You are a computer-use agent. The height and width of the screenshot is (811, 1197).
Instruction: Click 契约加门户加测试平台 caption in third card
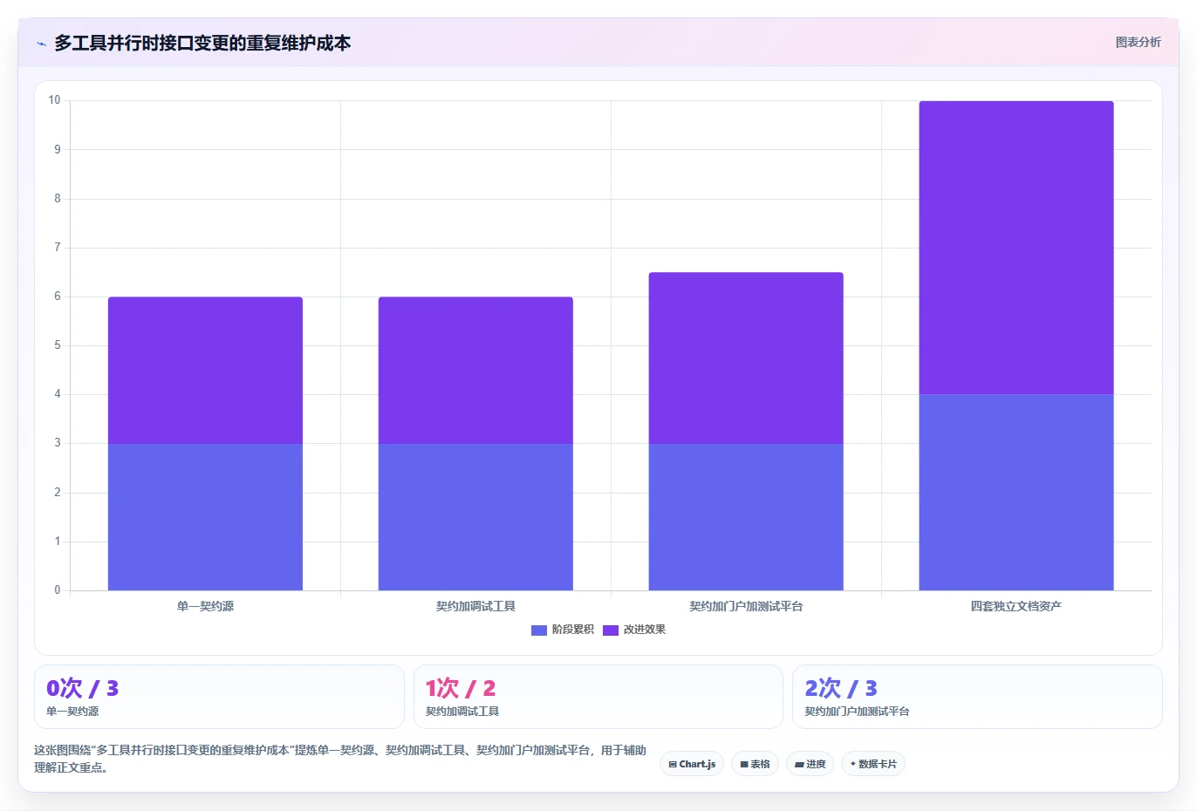point(857,712)
